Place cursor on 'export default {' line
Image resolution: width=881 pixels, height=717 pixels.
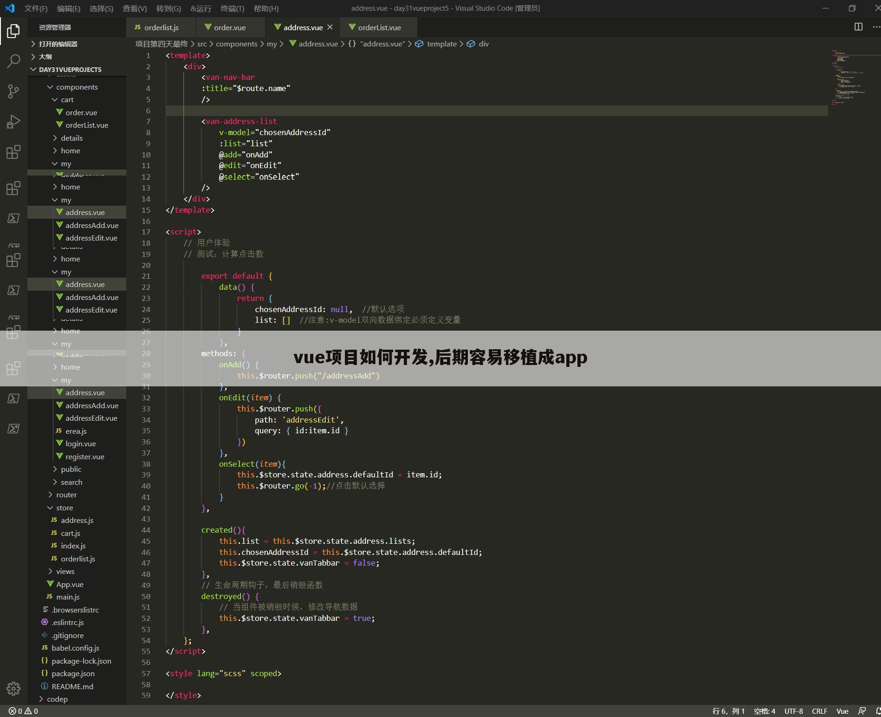237,276
